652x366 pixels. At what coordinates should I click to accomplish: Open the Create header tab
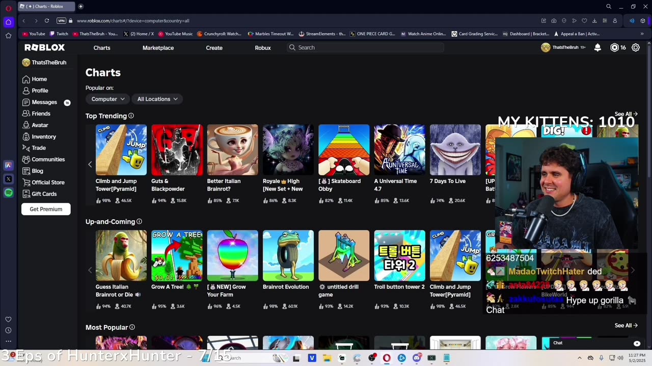tap(214, 48)
